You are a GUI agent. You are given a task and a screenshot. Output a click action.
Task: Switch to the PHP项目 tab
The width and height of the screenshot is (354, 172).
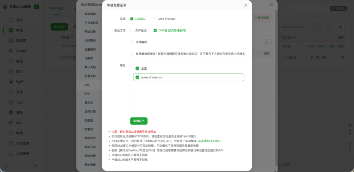click(56, 9)
